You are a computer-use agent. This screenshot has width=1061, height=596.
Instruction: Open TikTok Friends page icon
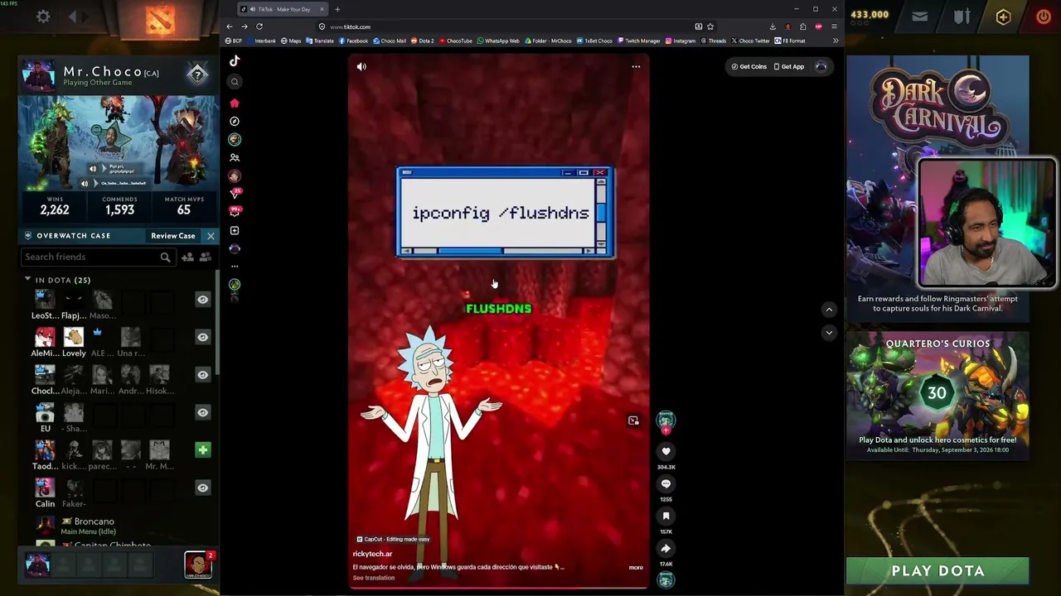[235, 157]
